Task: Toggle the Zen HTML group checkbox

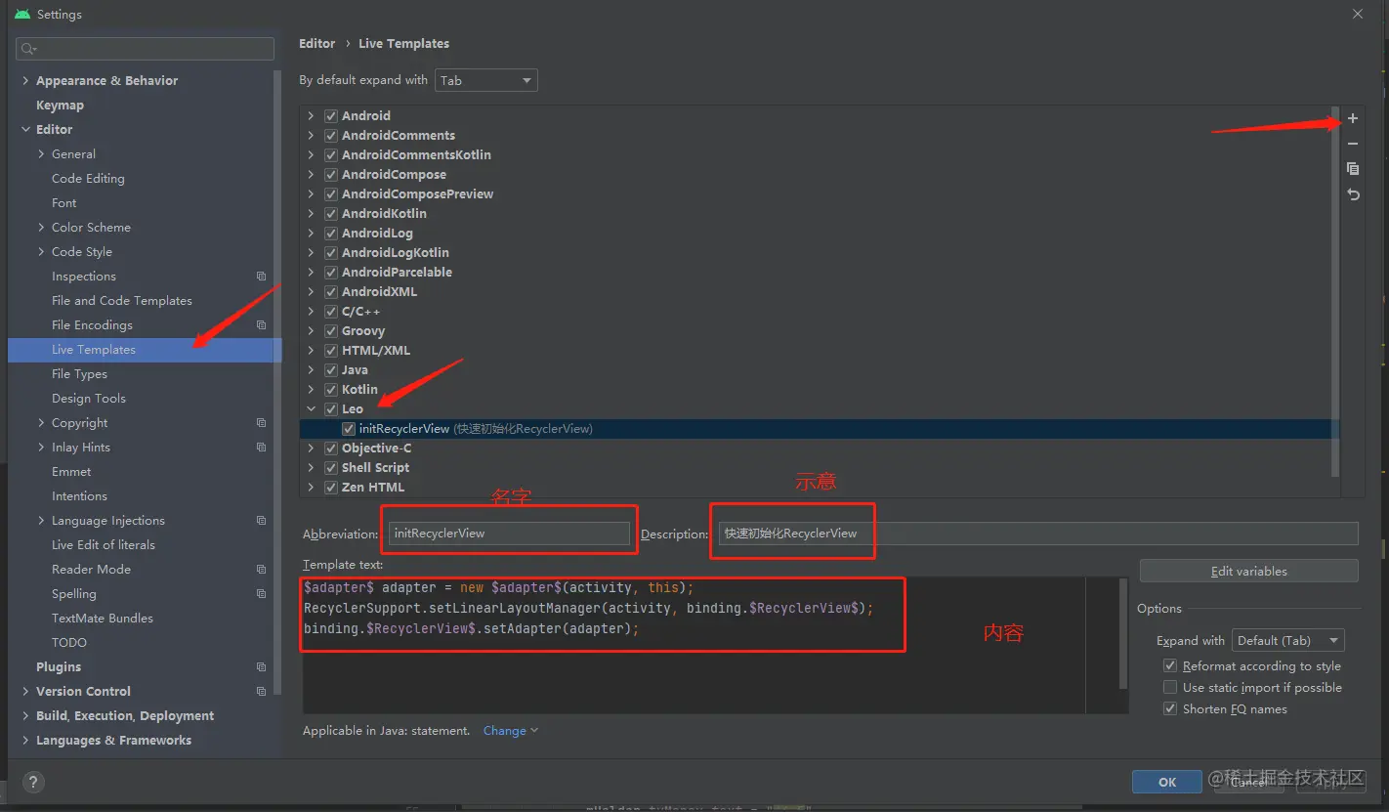Action: pos(331,488)
